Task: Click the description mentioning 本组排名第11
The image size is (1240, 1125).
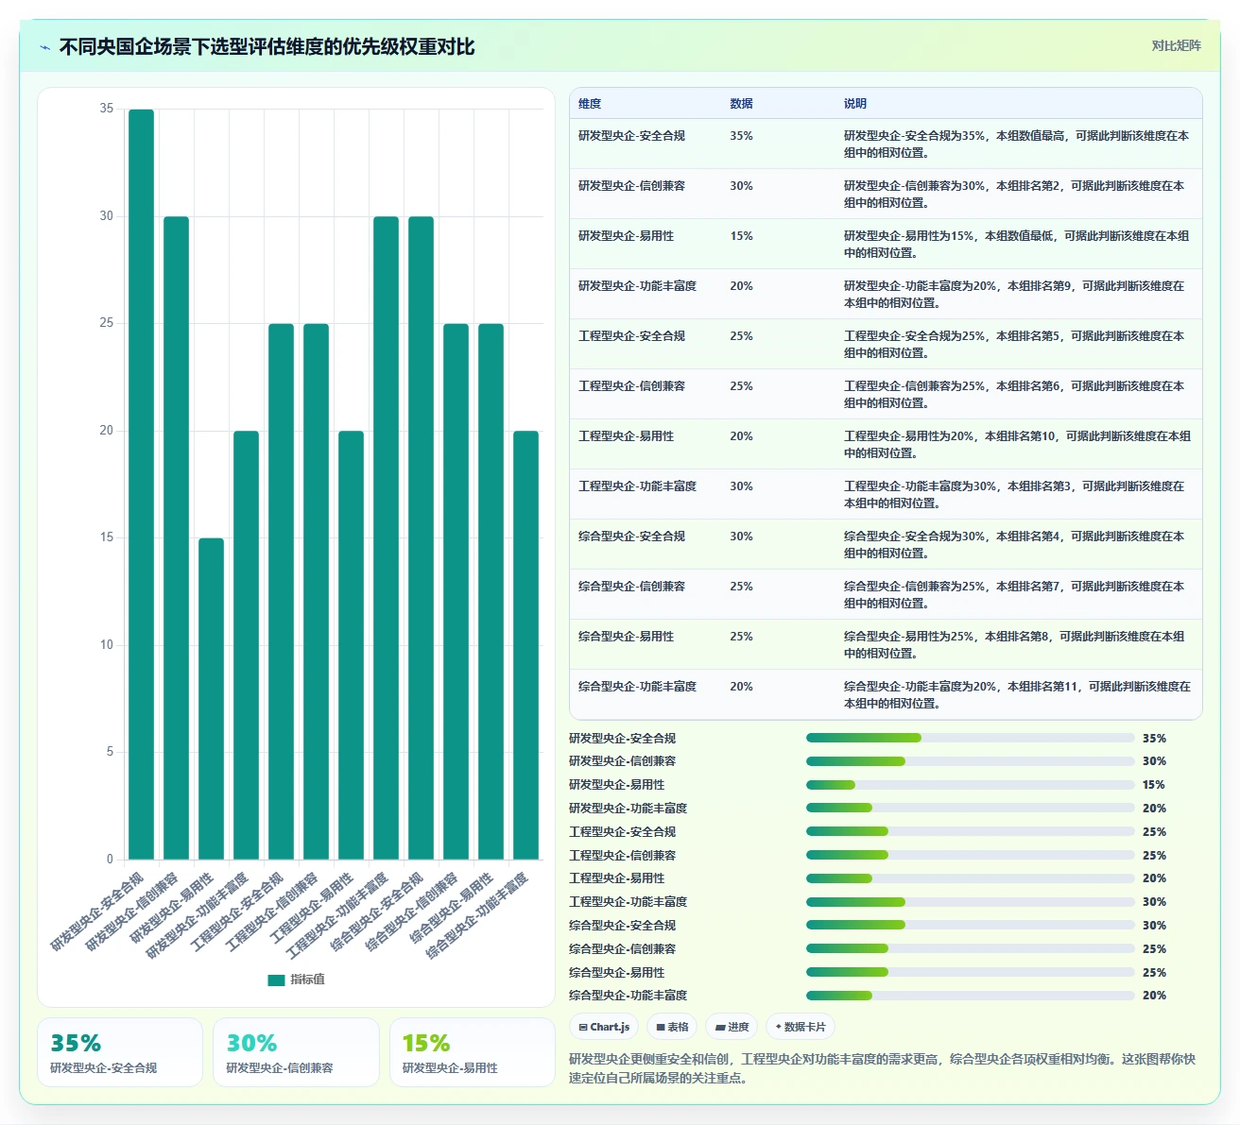Action: 1017,695
